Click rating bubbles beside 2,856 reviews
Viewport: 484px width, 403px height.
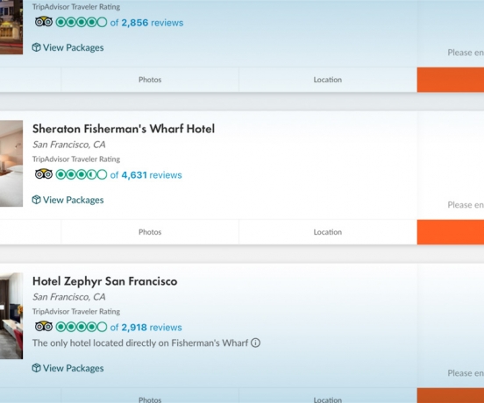tap(82, 23)
